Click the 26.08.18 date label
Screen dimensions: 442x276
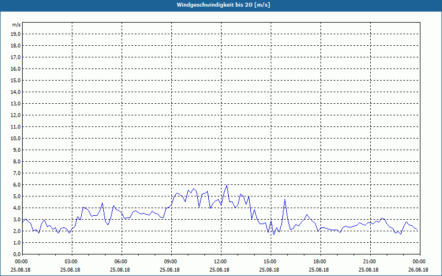[x=418, y=270]
